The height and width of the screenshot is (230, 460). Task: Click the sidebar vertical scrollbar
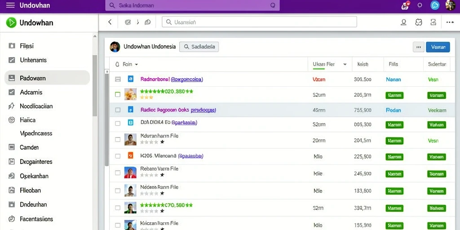tap(95, 86)
